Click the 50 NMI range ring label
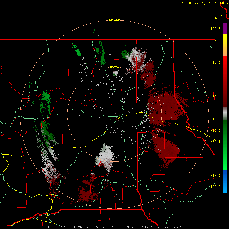The width and height of the screenshot is (229, 229). (114, 67)
